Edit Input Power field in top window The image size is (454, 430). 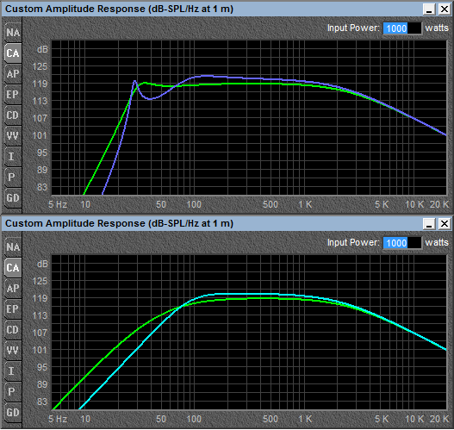402,28
